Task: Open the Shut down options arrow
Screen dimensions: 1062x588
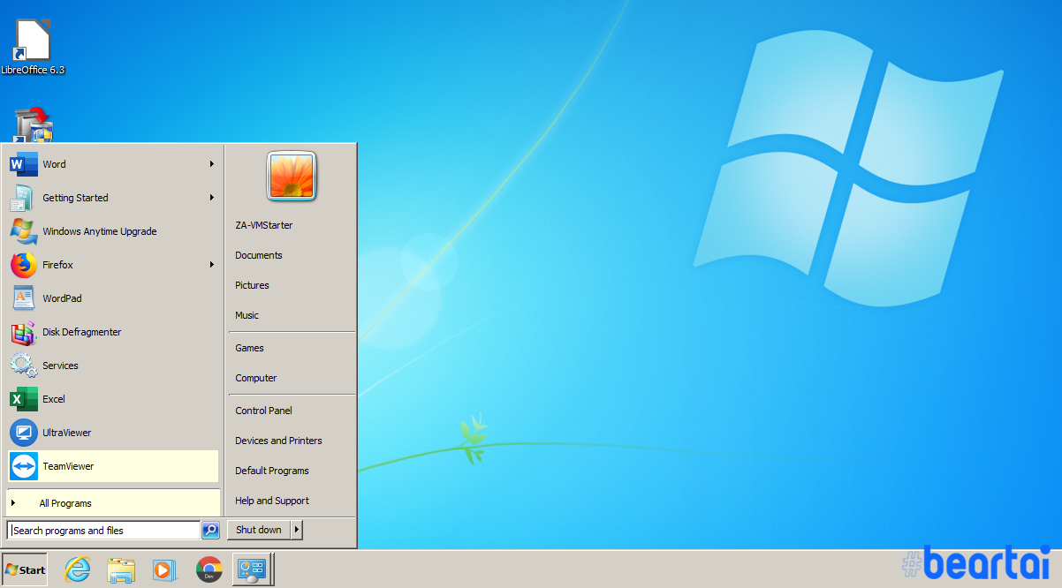Action: click(297, 530)
